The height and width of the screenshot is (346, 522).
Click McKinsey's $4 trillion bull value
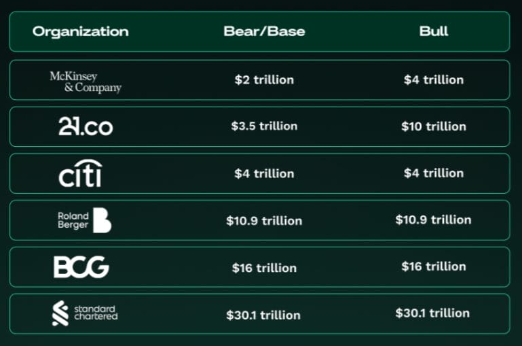[434, 80]
